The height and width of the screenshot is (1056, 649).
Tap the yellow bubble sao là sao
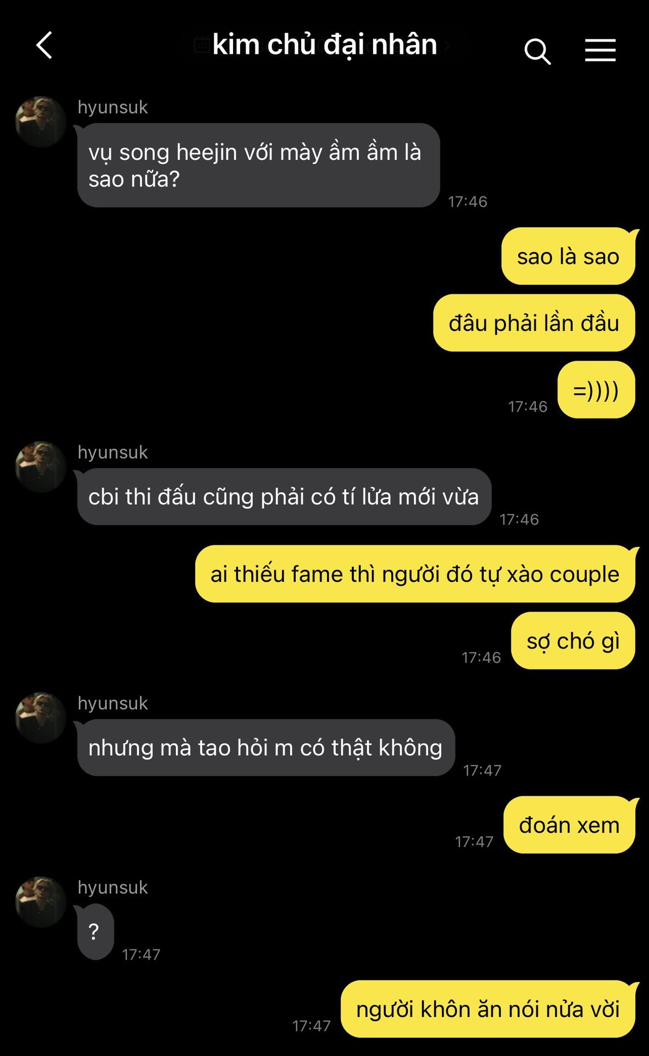pos(568,256)
